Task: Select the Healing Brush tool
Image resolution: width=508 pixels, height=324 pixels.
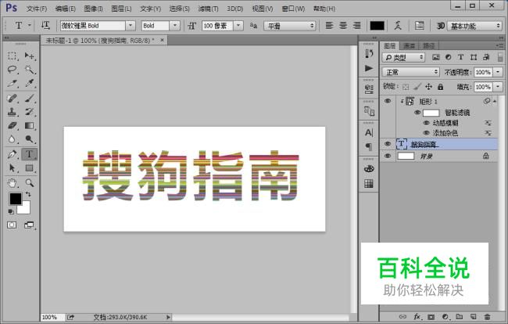Action: (x=13, y=98)
